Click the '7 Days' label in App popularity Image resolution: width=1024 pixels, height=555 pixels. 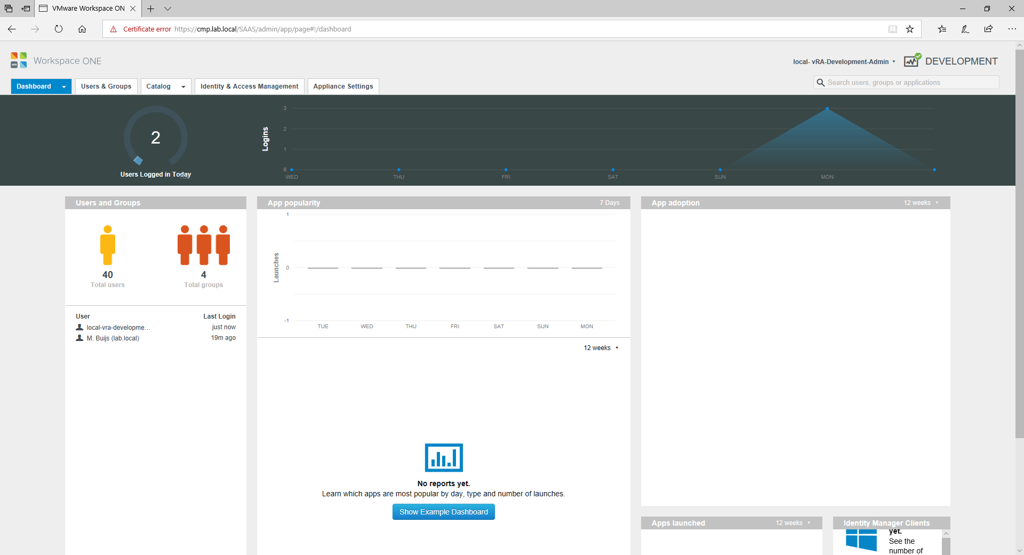610,203
